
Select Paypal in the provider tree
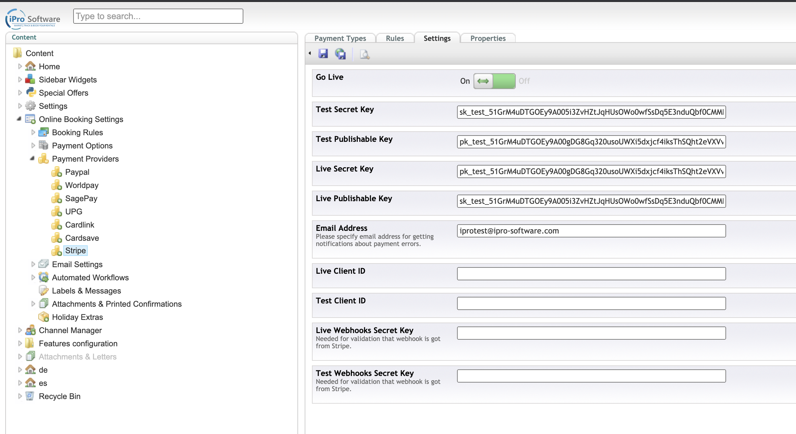(77, 172)
